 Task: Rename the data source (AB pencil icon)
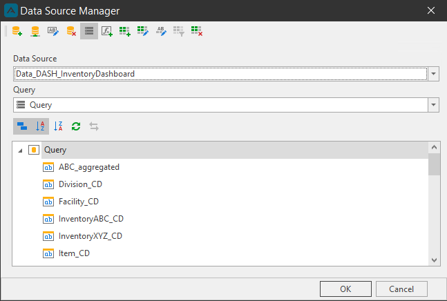click(x=53, y=31)
